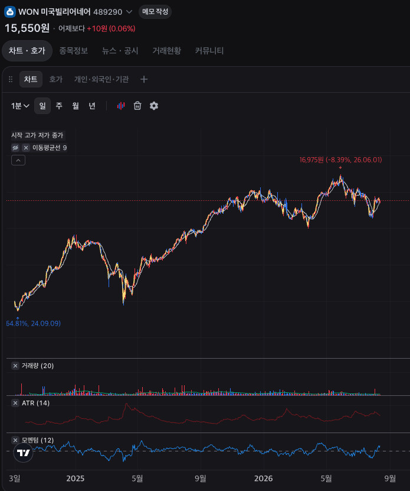Click the 3일 time axis label
Image resolution: width=410 pixels, height=491 pixels.
[14, 479]
